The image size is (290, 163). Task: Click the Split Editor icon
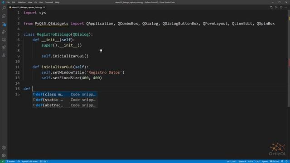pos(281,7)
